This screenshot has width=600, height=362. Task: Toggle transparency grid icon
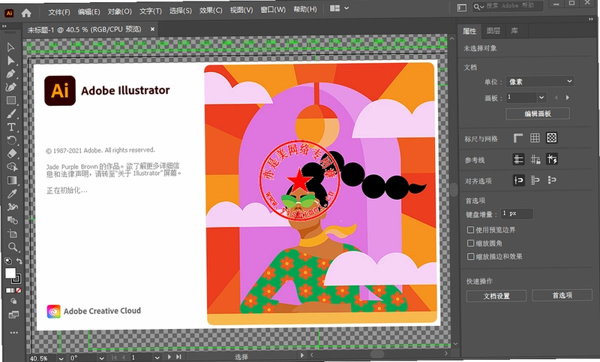[551, 138]
